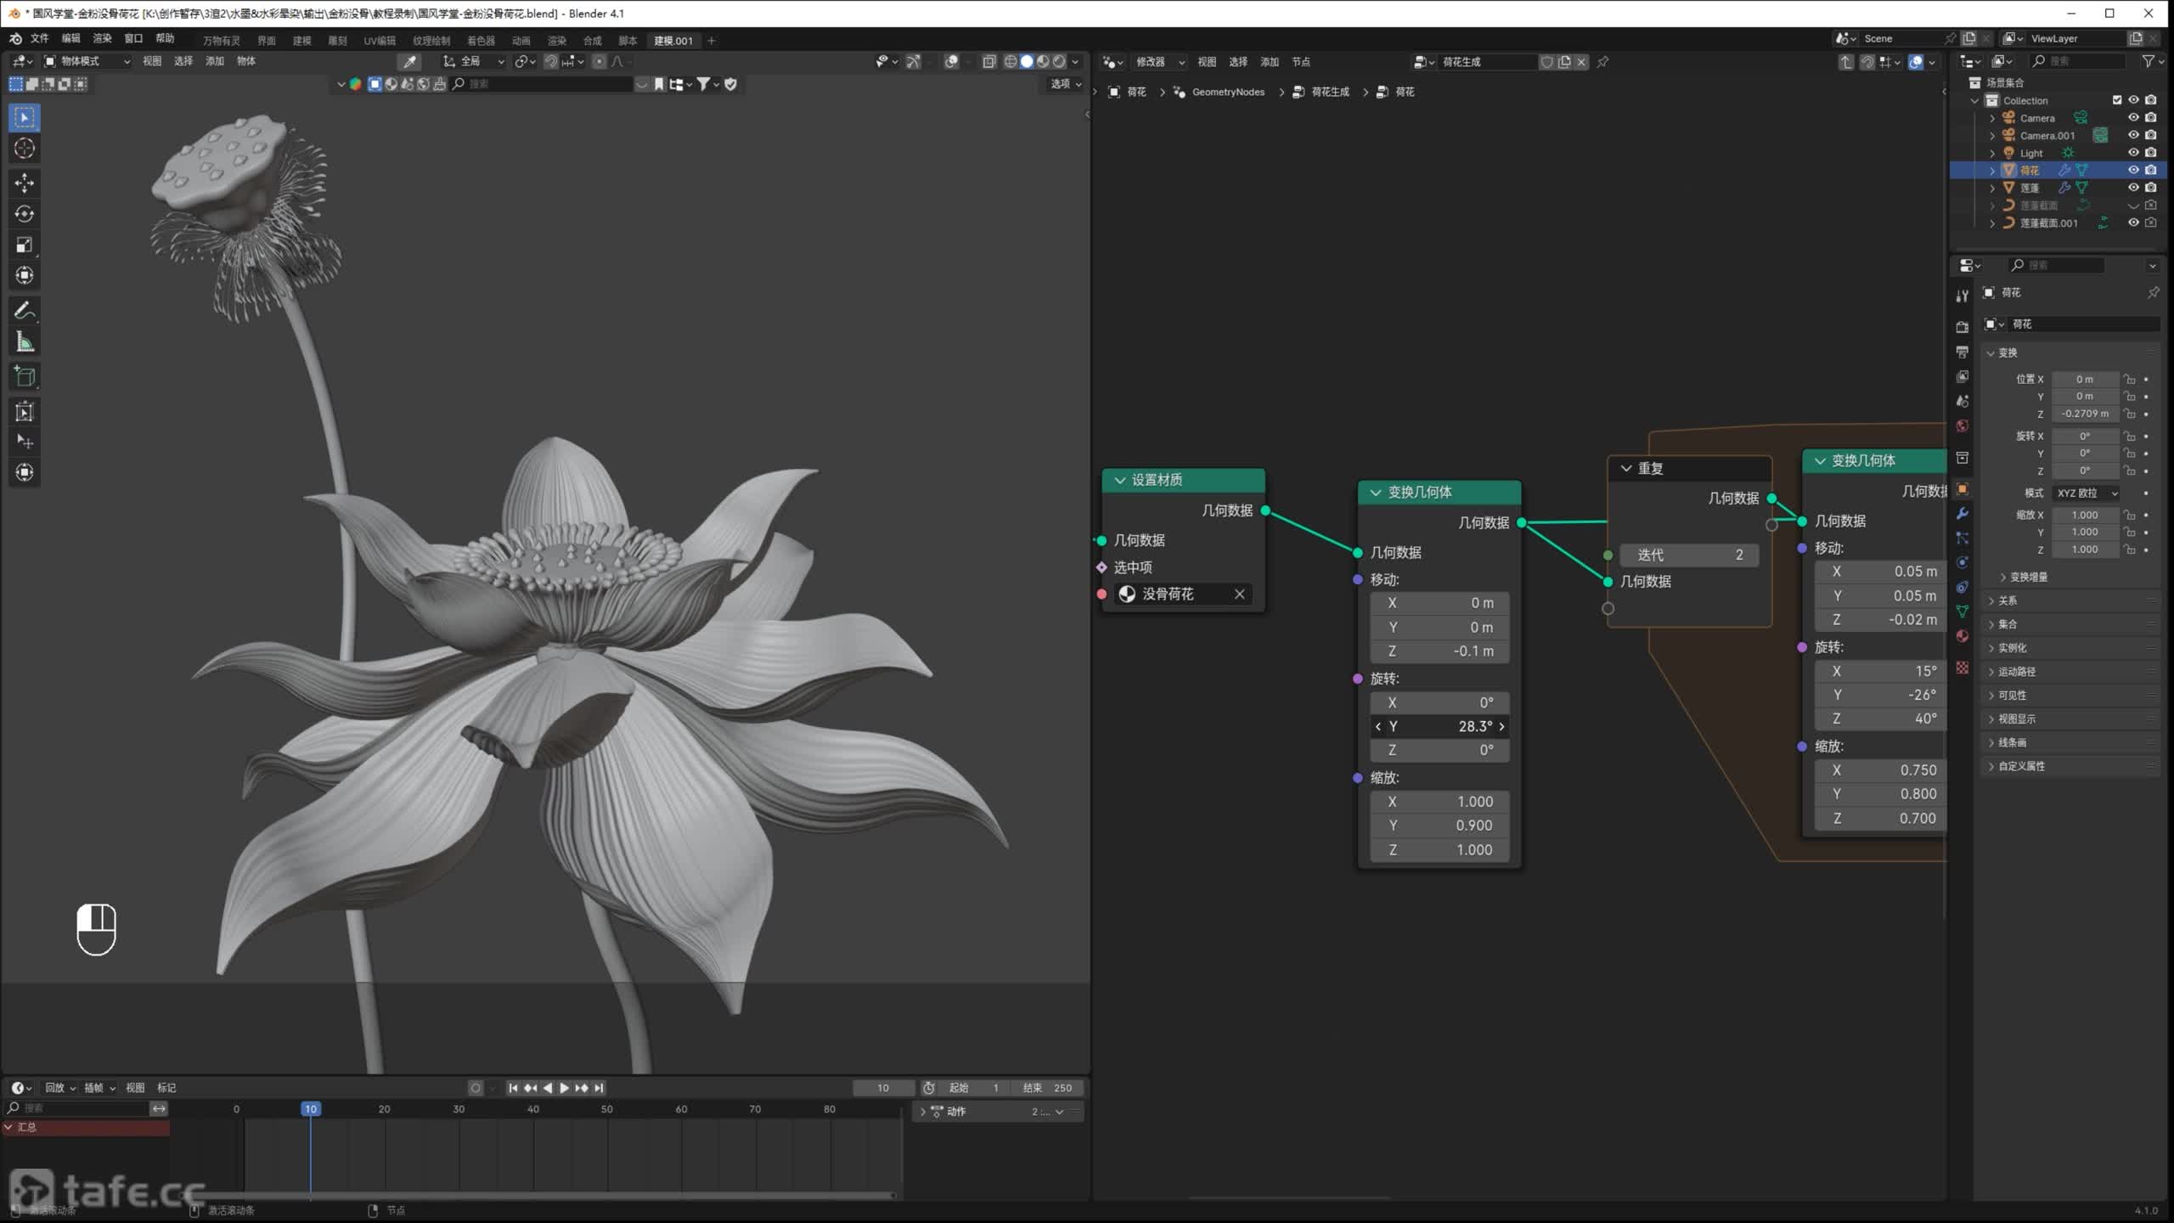Screen dimensions: 2174x1223
Task: Click the Add Cube tool icon
Action: (x=25, y=376)
